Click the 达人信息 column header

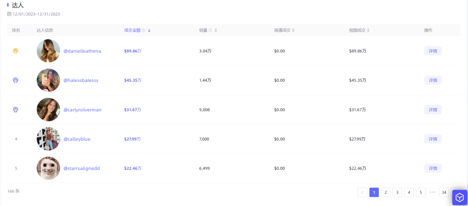coord(45,30)
